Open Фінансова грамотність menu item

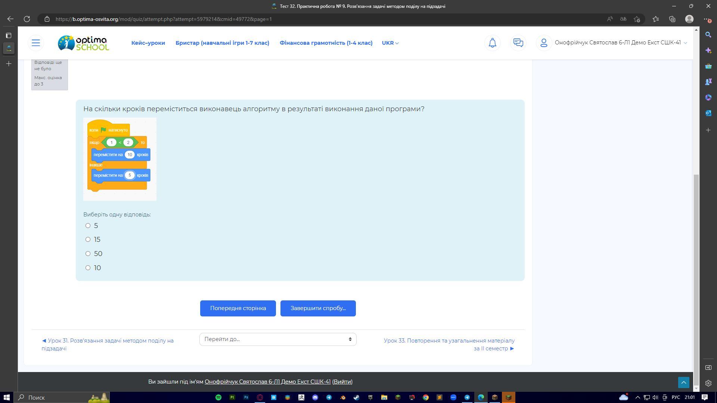[326, 43]
